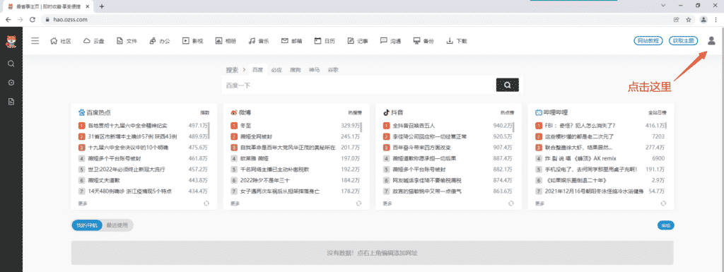Image resolution: width=724 pixels, height=272 pixels.
Task: Open 日历 calendar
Action: point(325,41)
